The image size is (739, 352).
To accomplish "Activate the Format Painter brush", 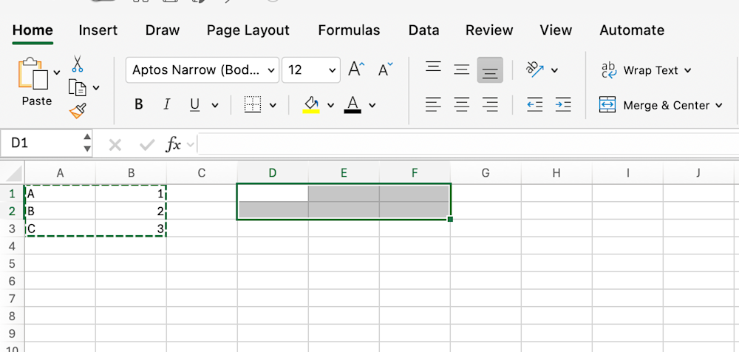I will pyautogui.click(x=78, y=111).
